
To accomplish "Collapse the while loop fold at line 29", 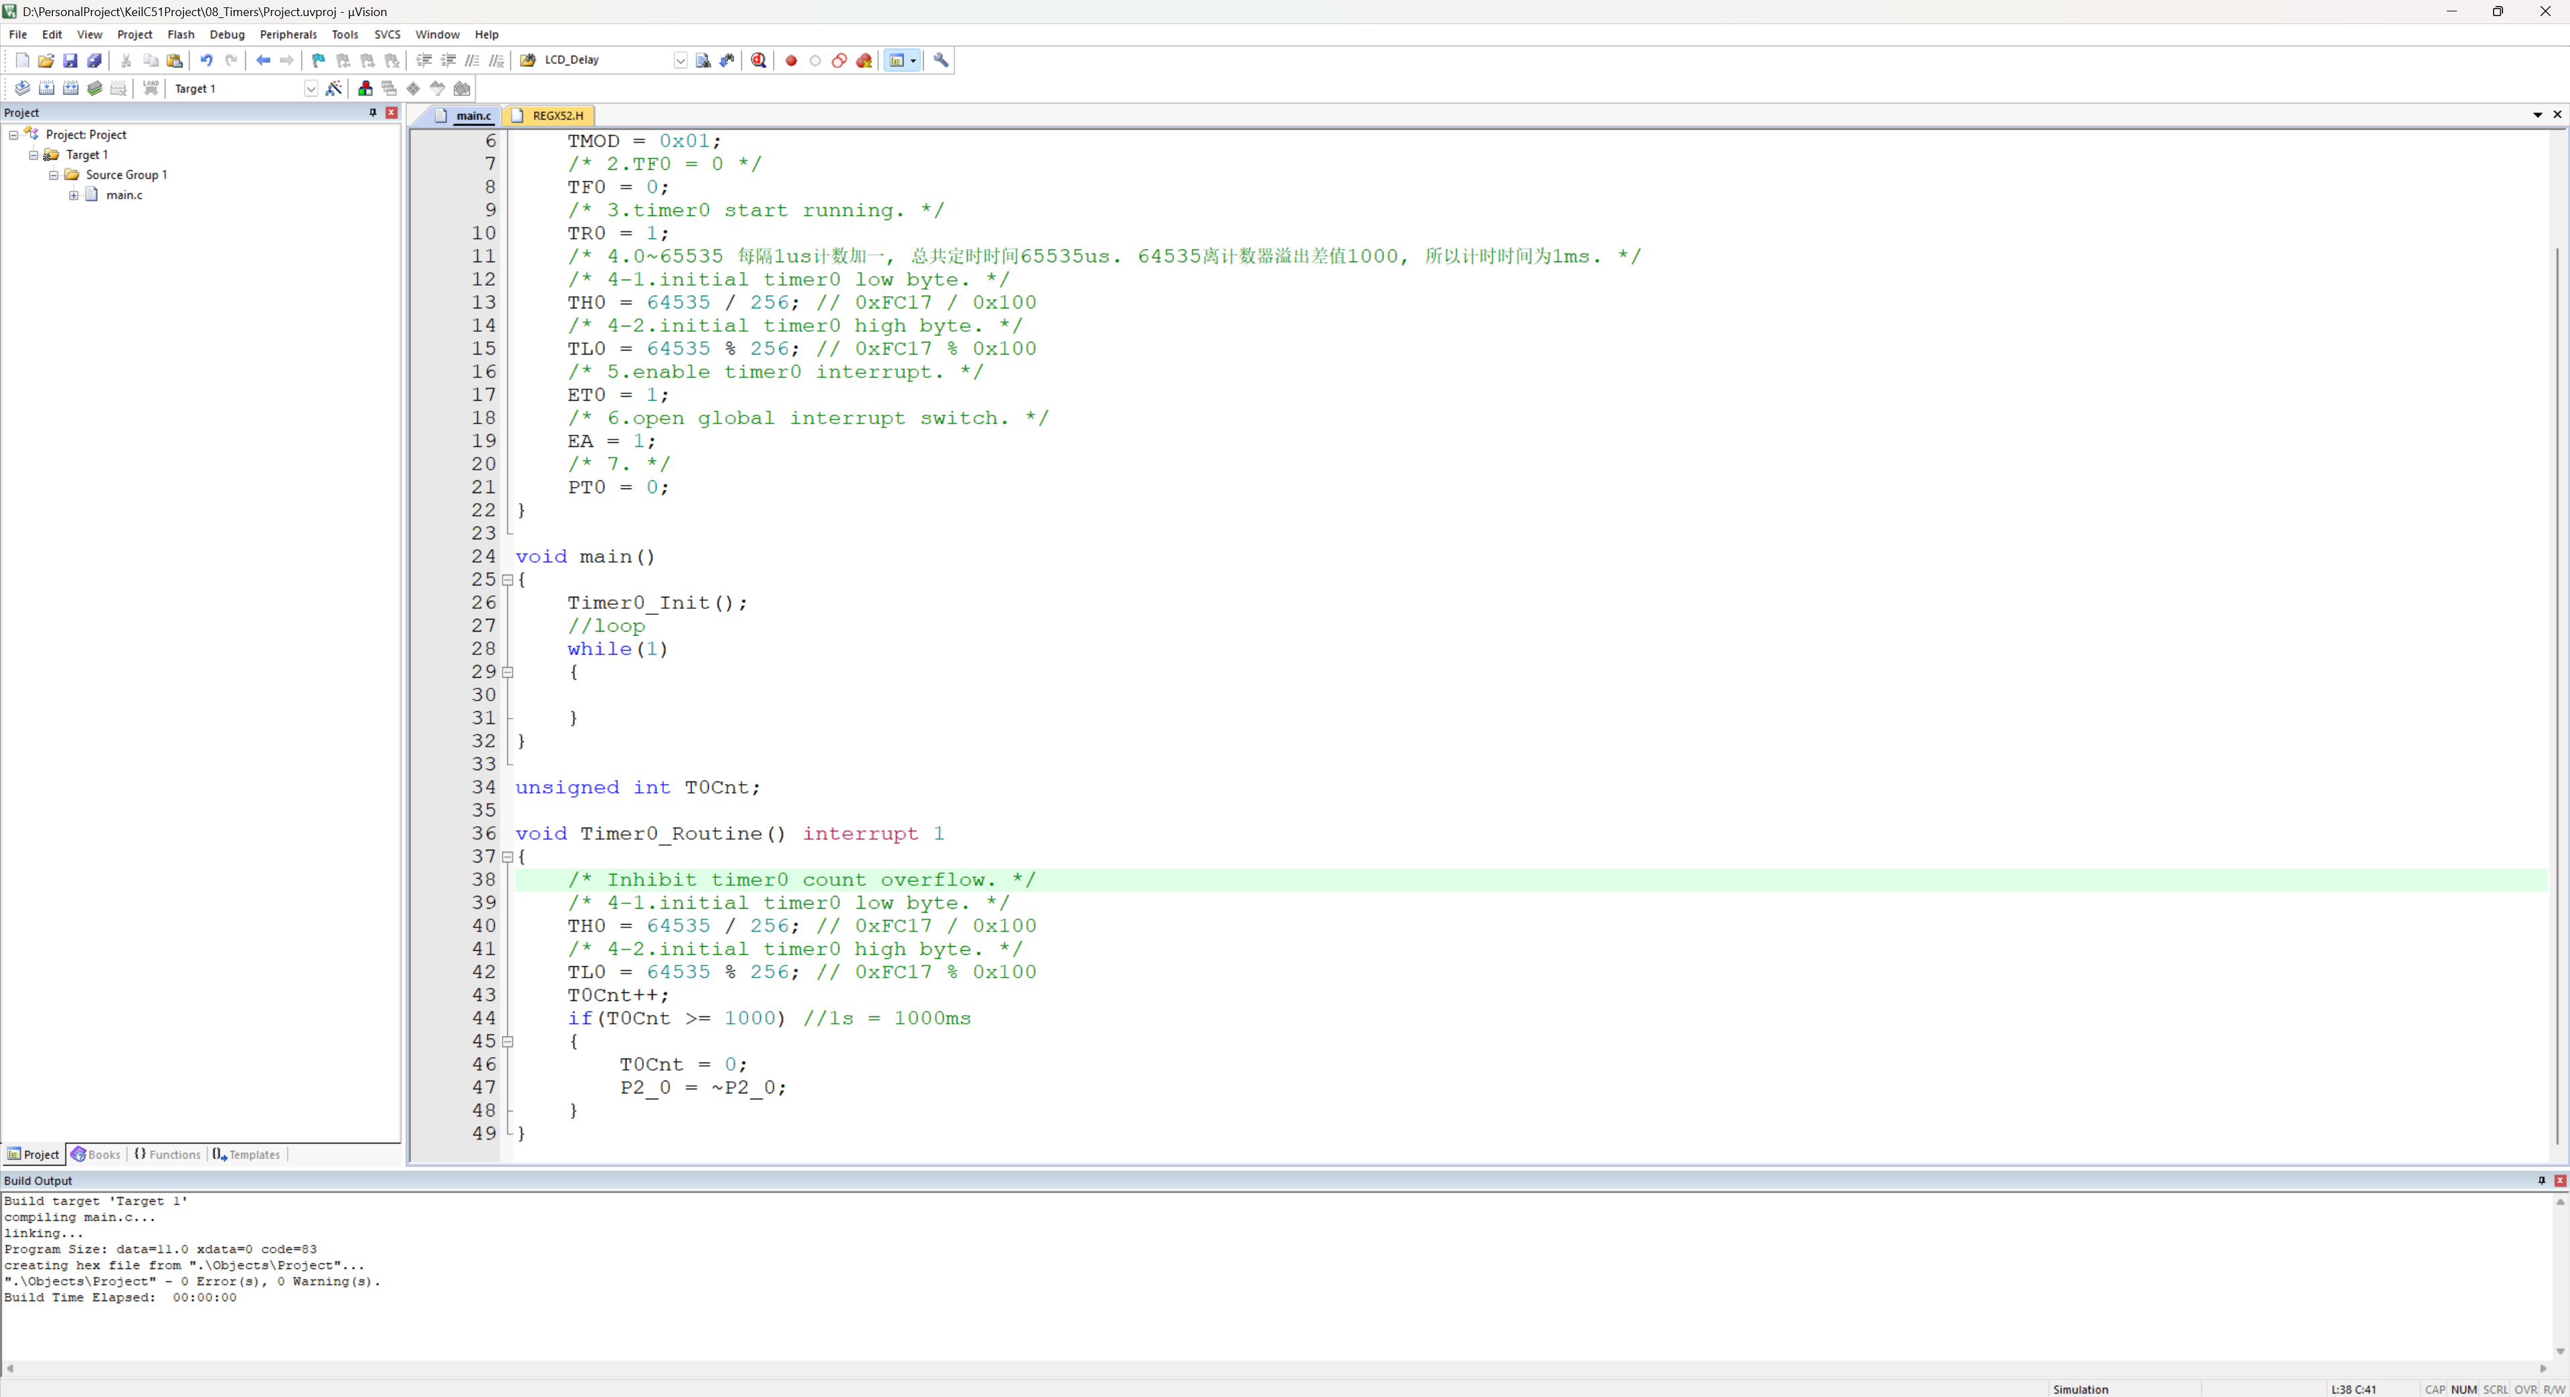I will pyautogui.click(x=508, y=672).
